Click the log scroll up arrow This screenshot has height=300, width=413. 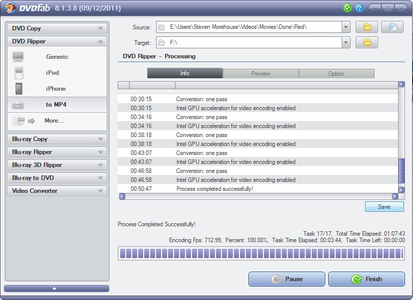point(402,85)
